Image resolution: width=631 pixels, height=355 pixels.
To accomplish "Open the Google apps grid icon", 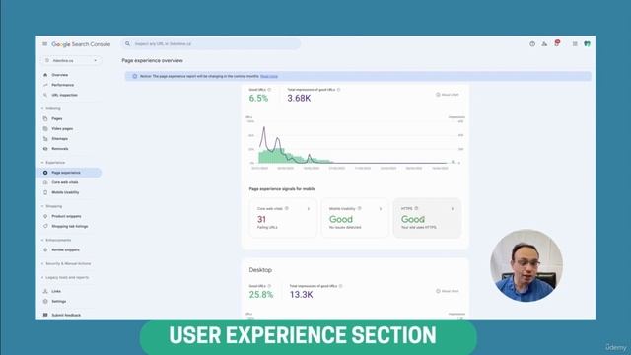I will (575, 43).
